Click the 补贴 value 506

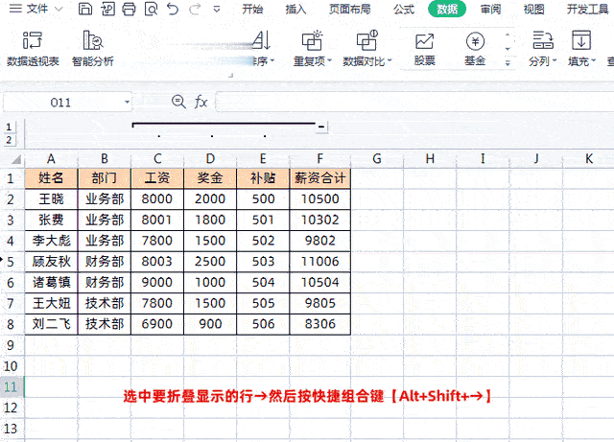[x=263, y=324]
